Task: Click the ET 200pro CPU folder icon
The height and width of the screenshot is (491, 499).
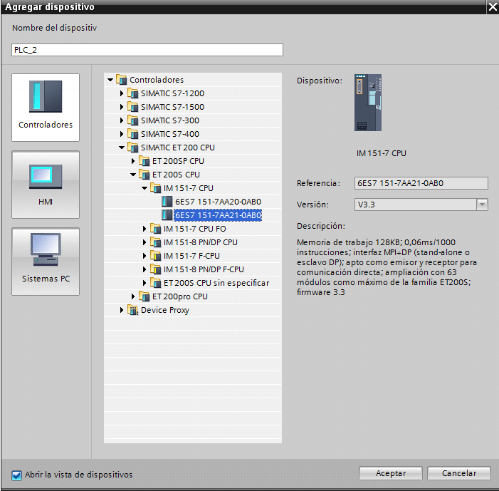Action: tap(145, 296)
